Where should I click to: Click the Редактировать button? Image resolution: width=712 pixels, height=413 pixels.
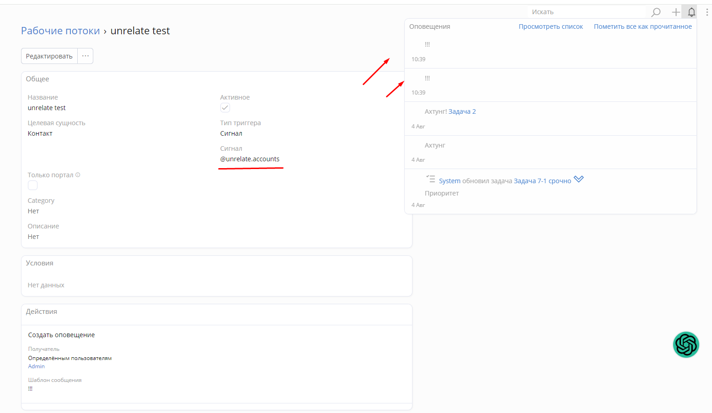[49, 56]
